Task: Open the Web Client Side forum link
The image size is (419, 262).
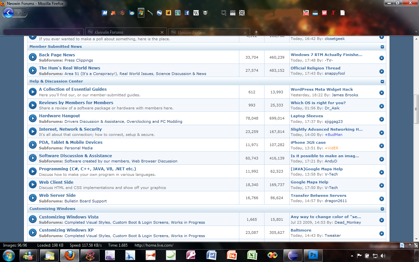Action: pos(56,182)
